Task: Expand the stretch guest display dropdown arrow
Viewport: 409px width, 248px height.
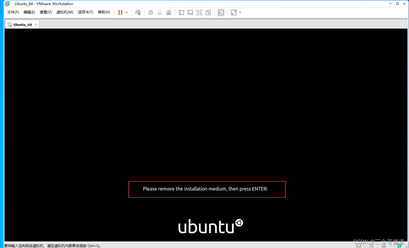Action: (240, 13)
